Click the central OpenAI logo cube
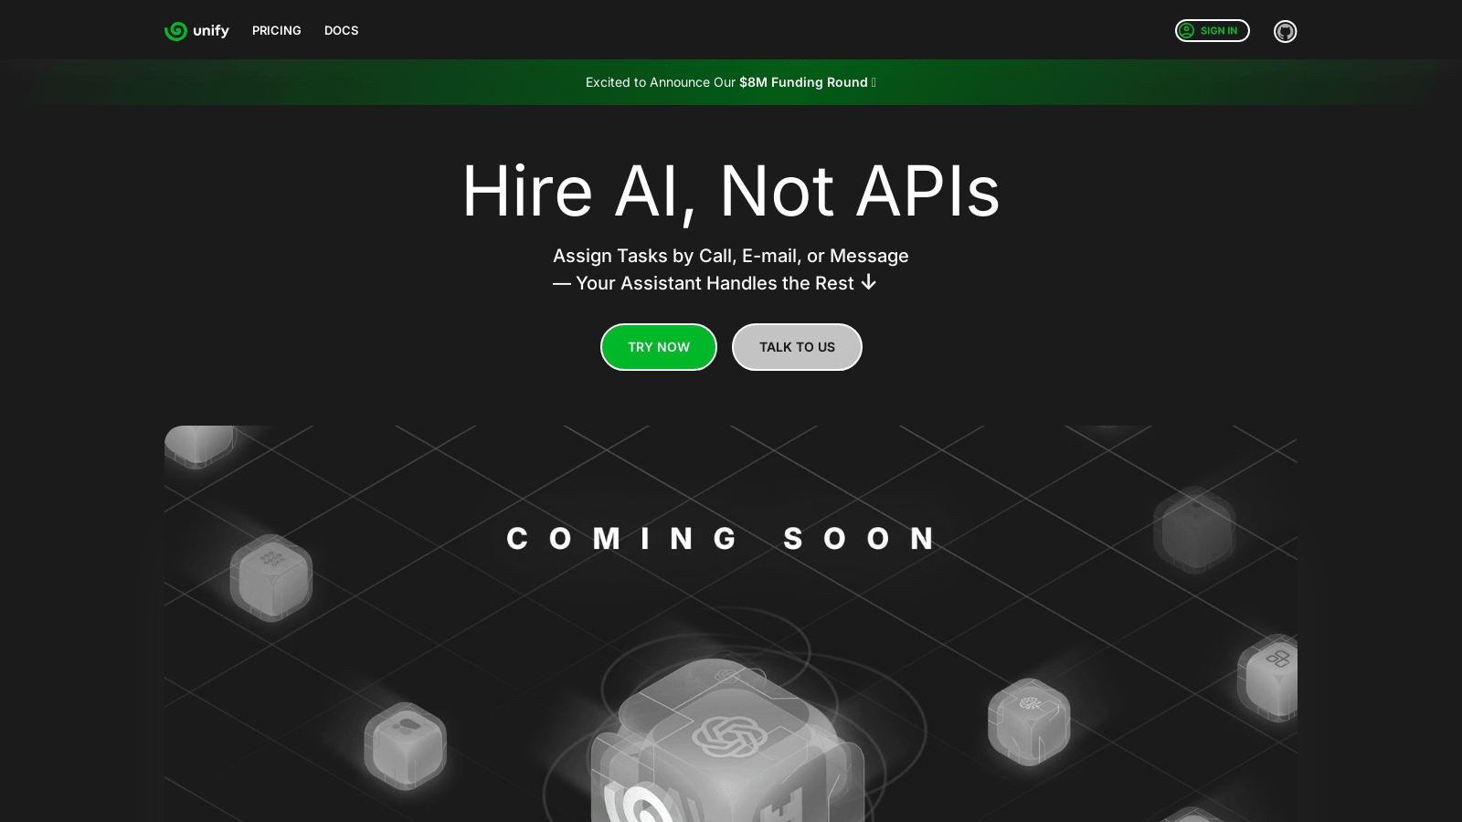This screenshot has width=1462, height=822. [728, 738]
